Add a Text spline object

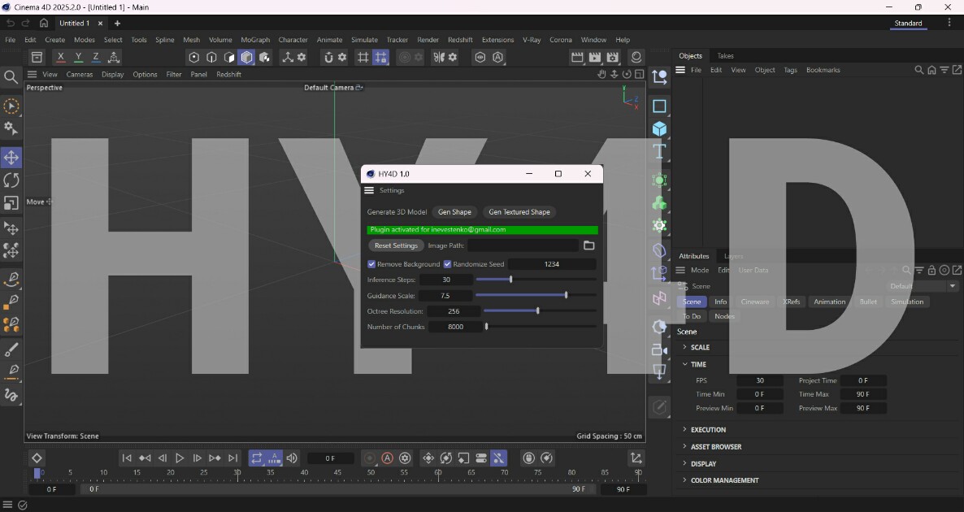pyautogui.click(x=659, y=151)
